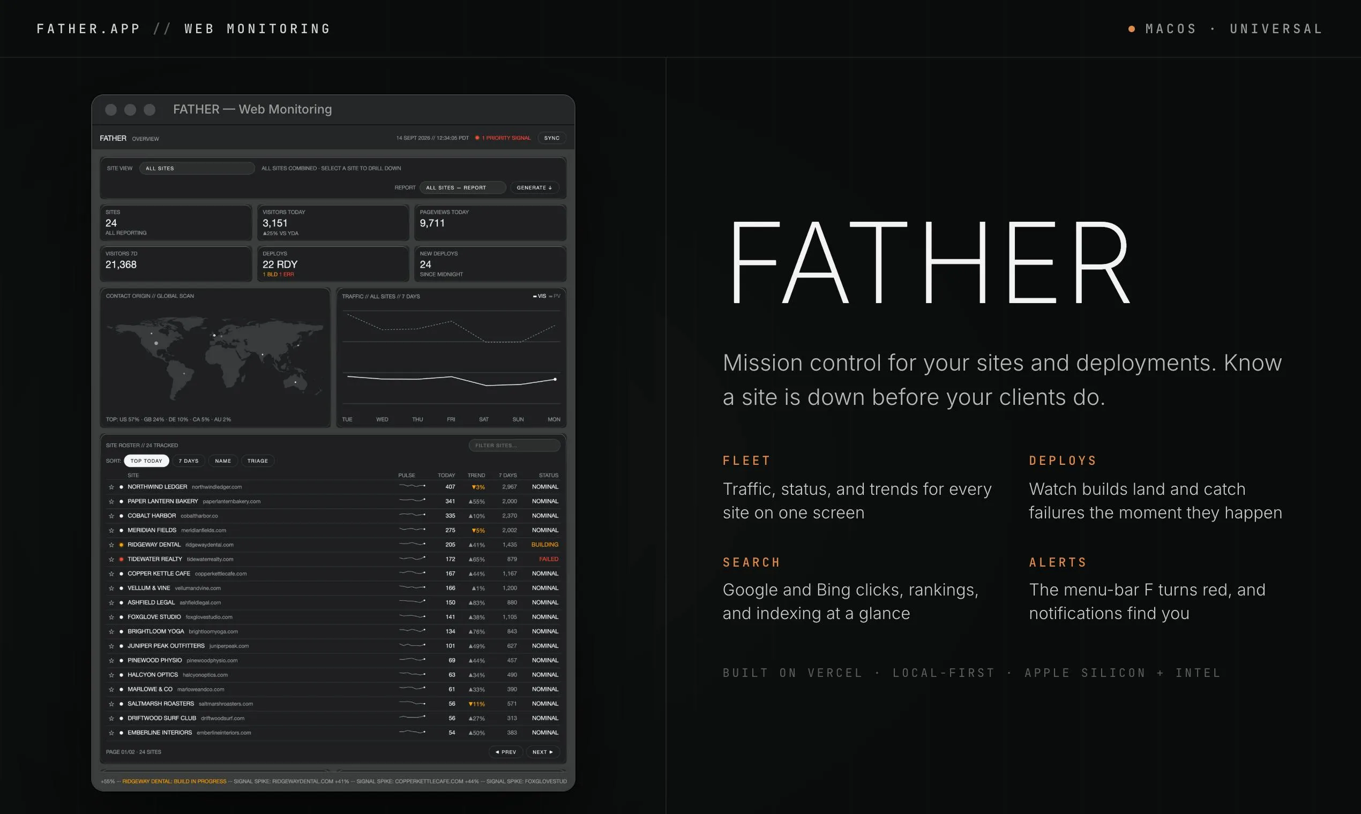Favorite the Foxglove Studio site
The image size is (1361, 814).
click(x=111, y=617)
